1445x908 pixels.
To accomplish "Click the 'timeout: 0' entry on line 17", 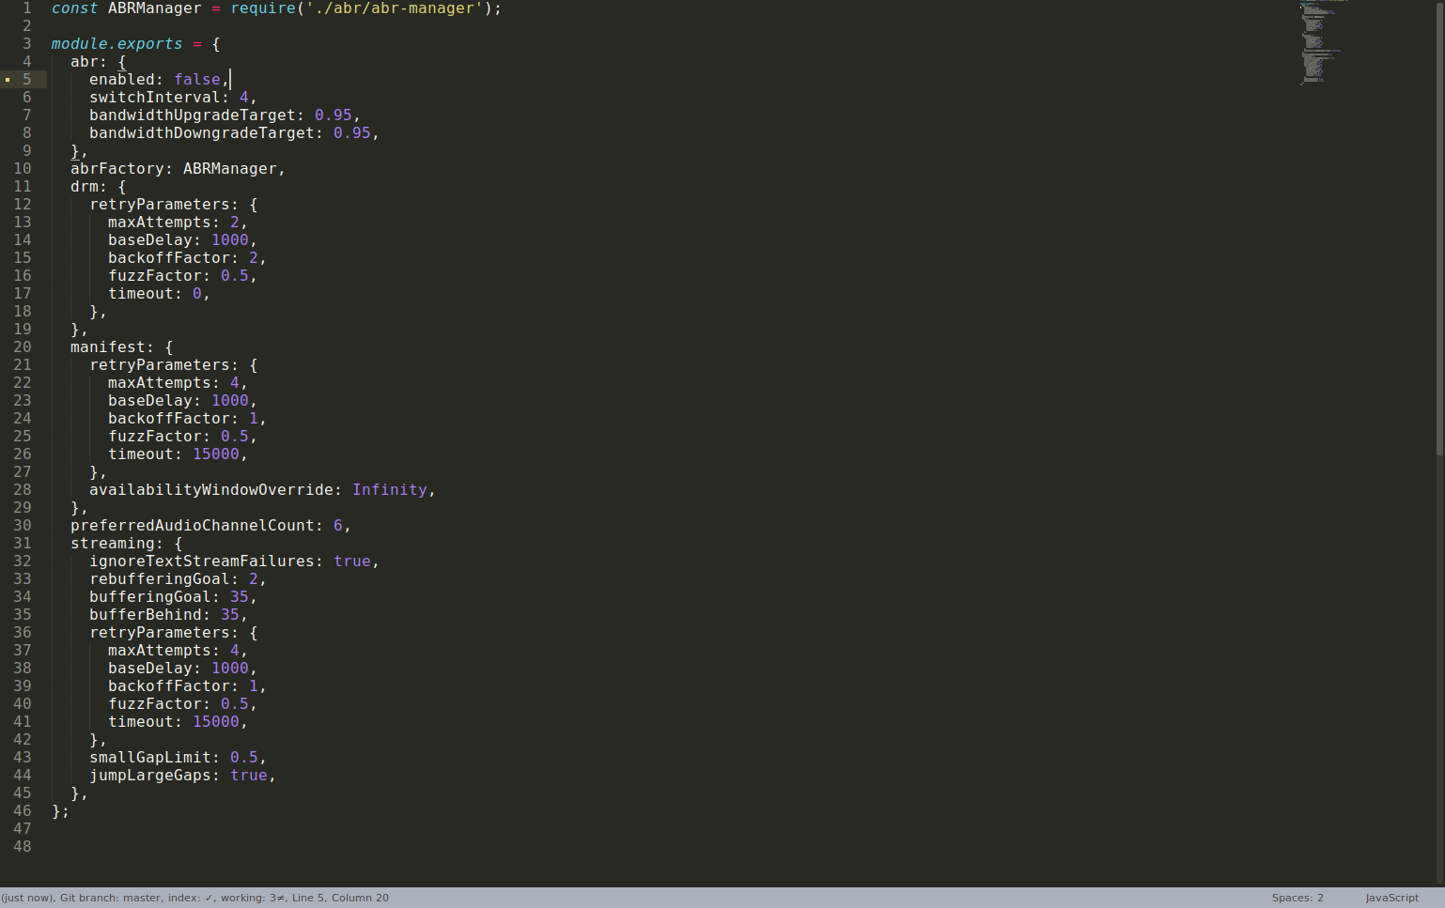I will pyautogui.click(x=155, y=294).
